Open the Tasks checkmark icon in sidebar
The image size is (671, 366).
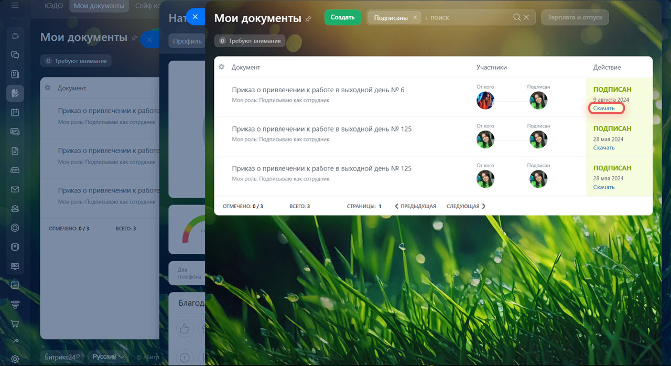(x=15, y=285)
